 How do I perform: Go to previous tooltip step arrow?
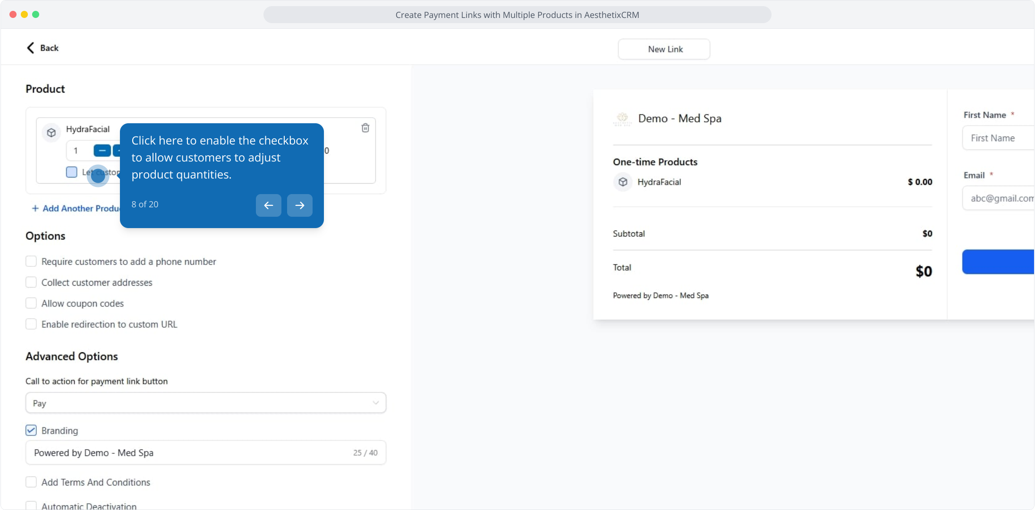[x=268, y=205]
